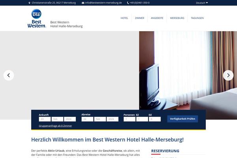This screenshot has height=158, width=237.
Task: Open the TAGUNGEN menu item
Action: coord(197,18)
